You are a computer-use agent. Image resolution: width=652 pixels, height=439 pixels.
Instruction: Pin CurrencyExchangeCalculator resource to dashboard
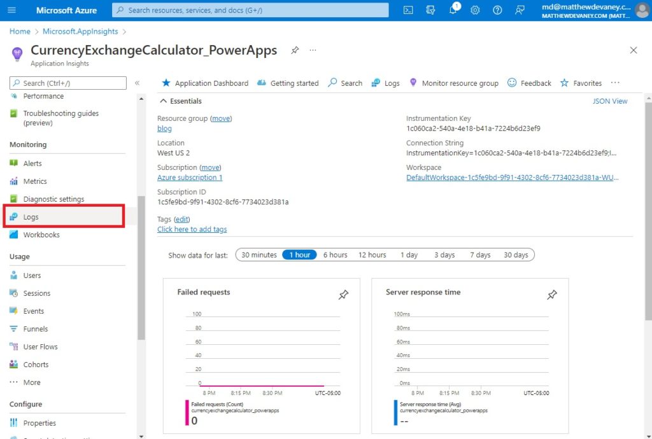coord(295,50)
